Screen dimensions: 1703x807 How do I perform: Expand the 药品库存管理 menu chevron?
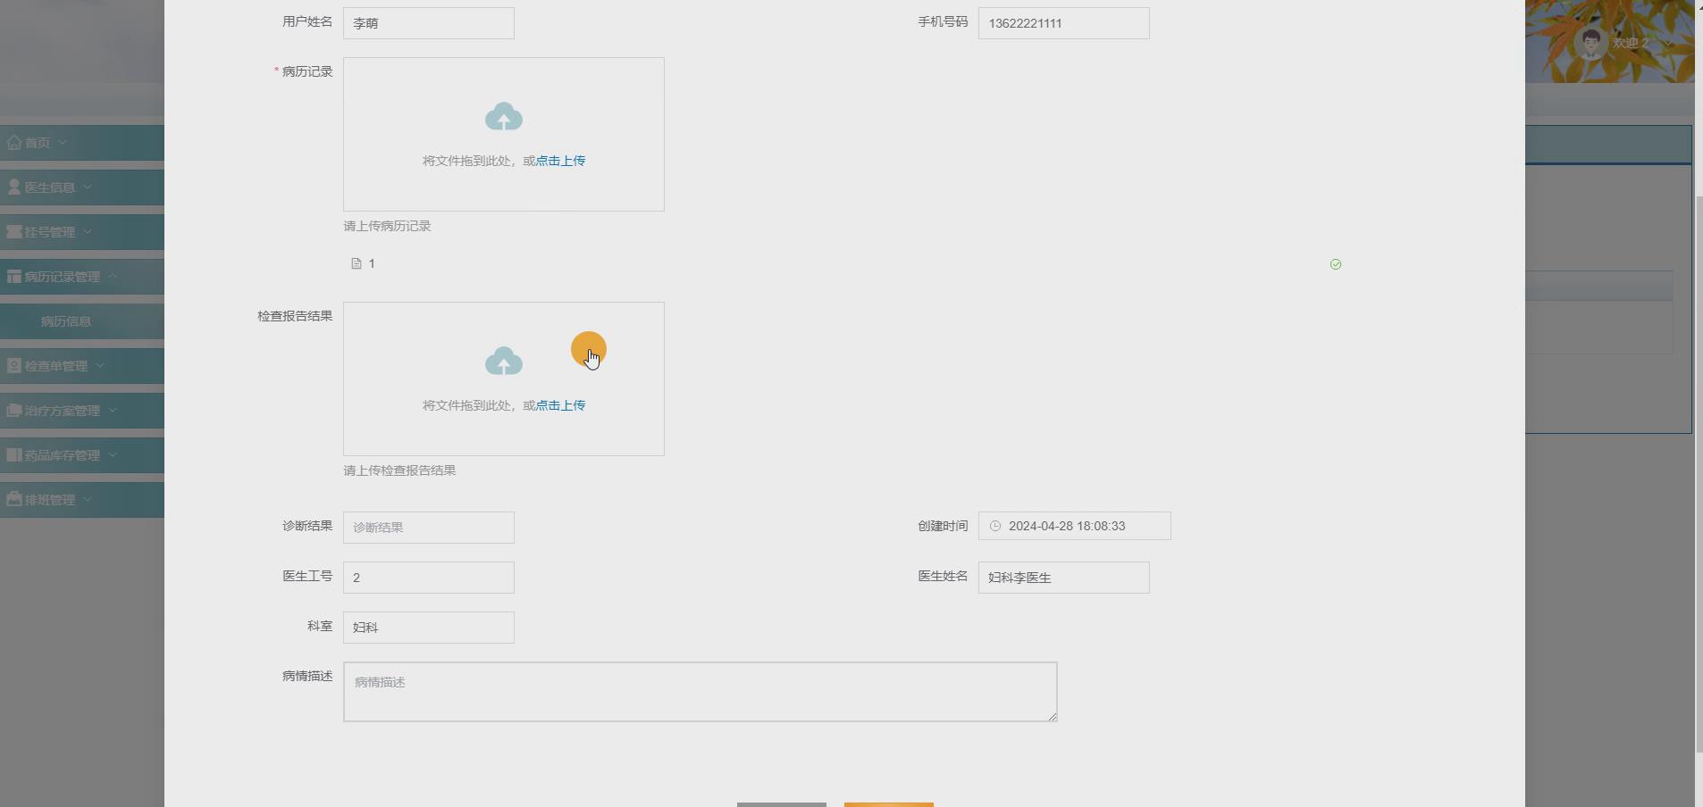coord(113,455)
